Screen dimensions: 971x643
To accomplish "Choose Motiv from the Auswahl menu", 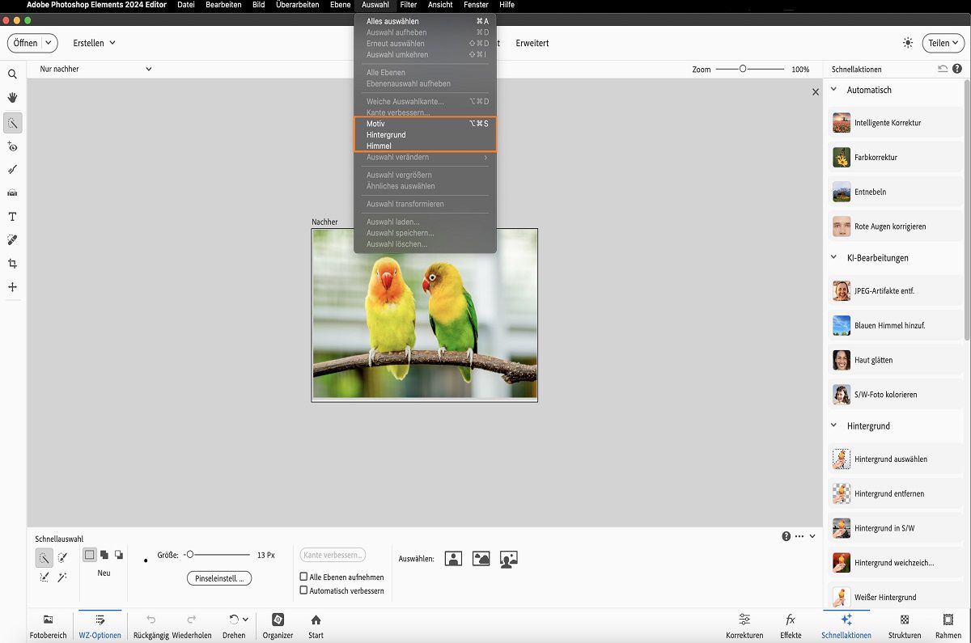I will click(375, 124).
